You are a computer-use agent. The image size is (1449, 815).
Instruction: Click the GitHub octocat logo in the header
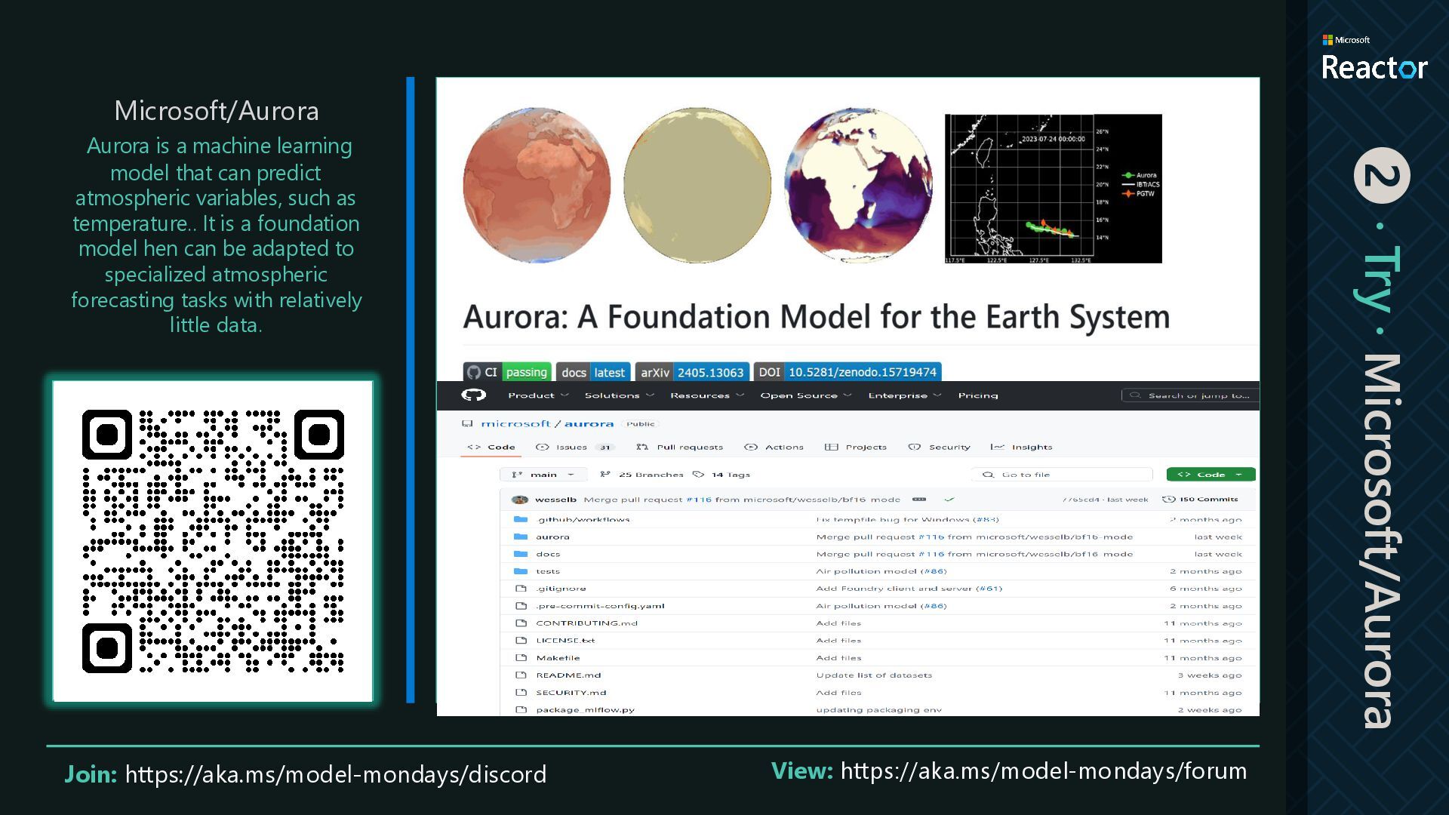pos(474,395)
